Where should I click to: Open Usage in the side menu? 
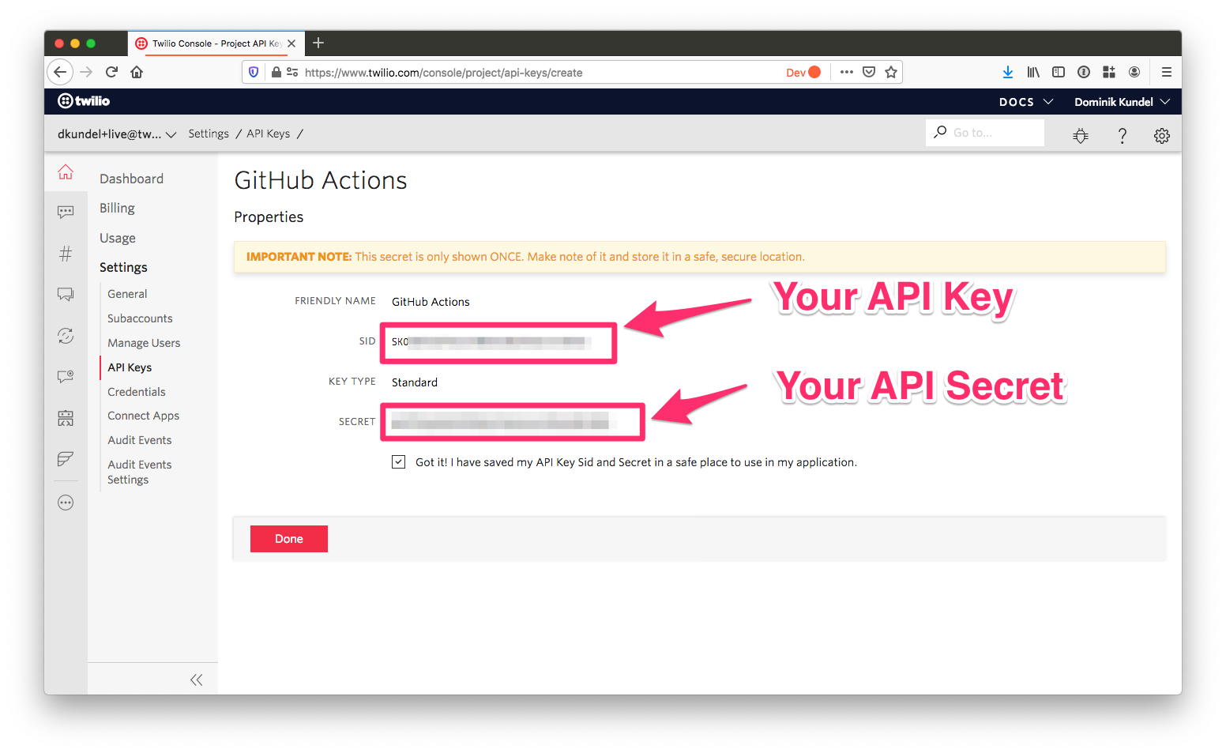point(118,239)
